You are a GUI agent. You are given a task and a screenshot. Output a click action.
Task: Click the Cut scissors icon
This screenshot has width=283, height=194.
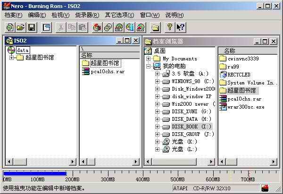point(61,27)
